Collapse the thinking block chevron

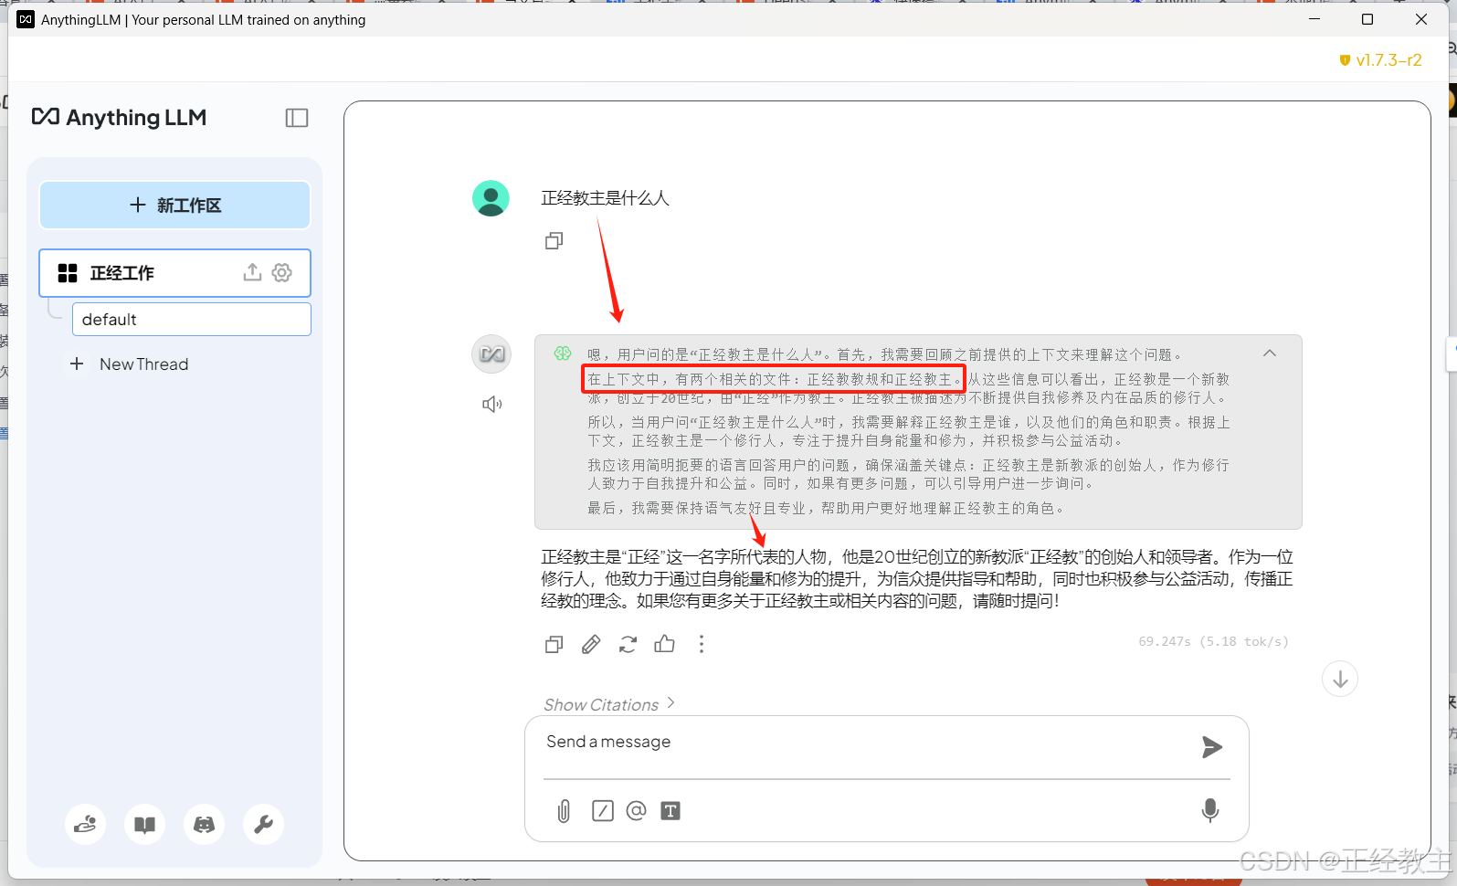[1270, 353]
